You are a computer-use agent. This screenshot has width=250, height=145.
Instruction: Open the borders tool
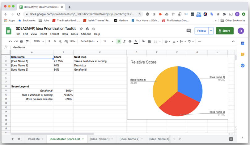[150, 41]
